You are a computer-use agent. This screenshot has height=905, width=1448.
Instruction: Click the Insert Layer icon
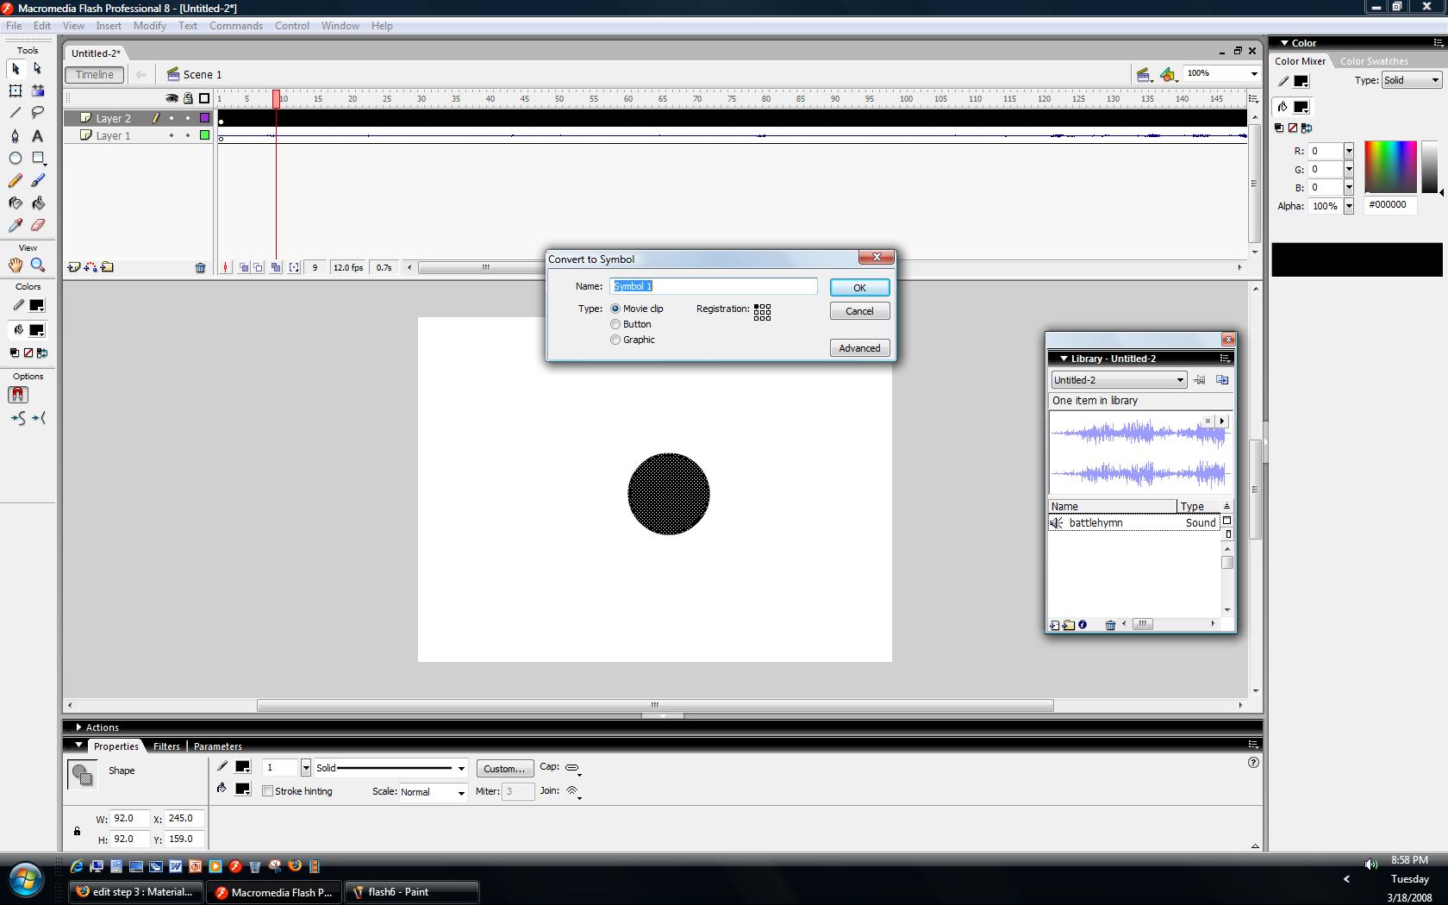[72, 267]
